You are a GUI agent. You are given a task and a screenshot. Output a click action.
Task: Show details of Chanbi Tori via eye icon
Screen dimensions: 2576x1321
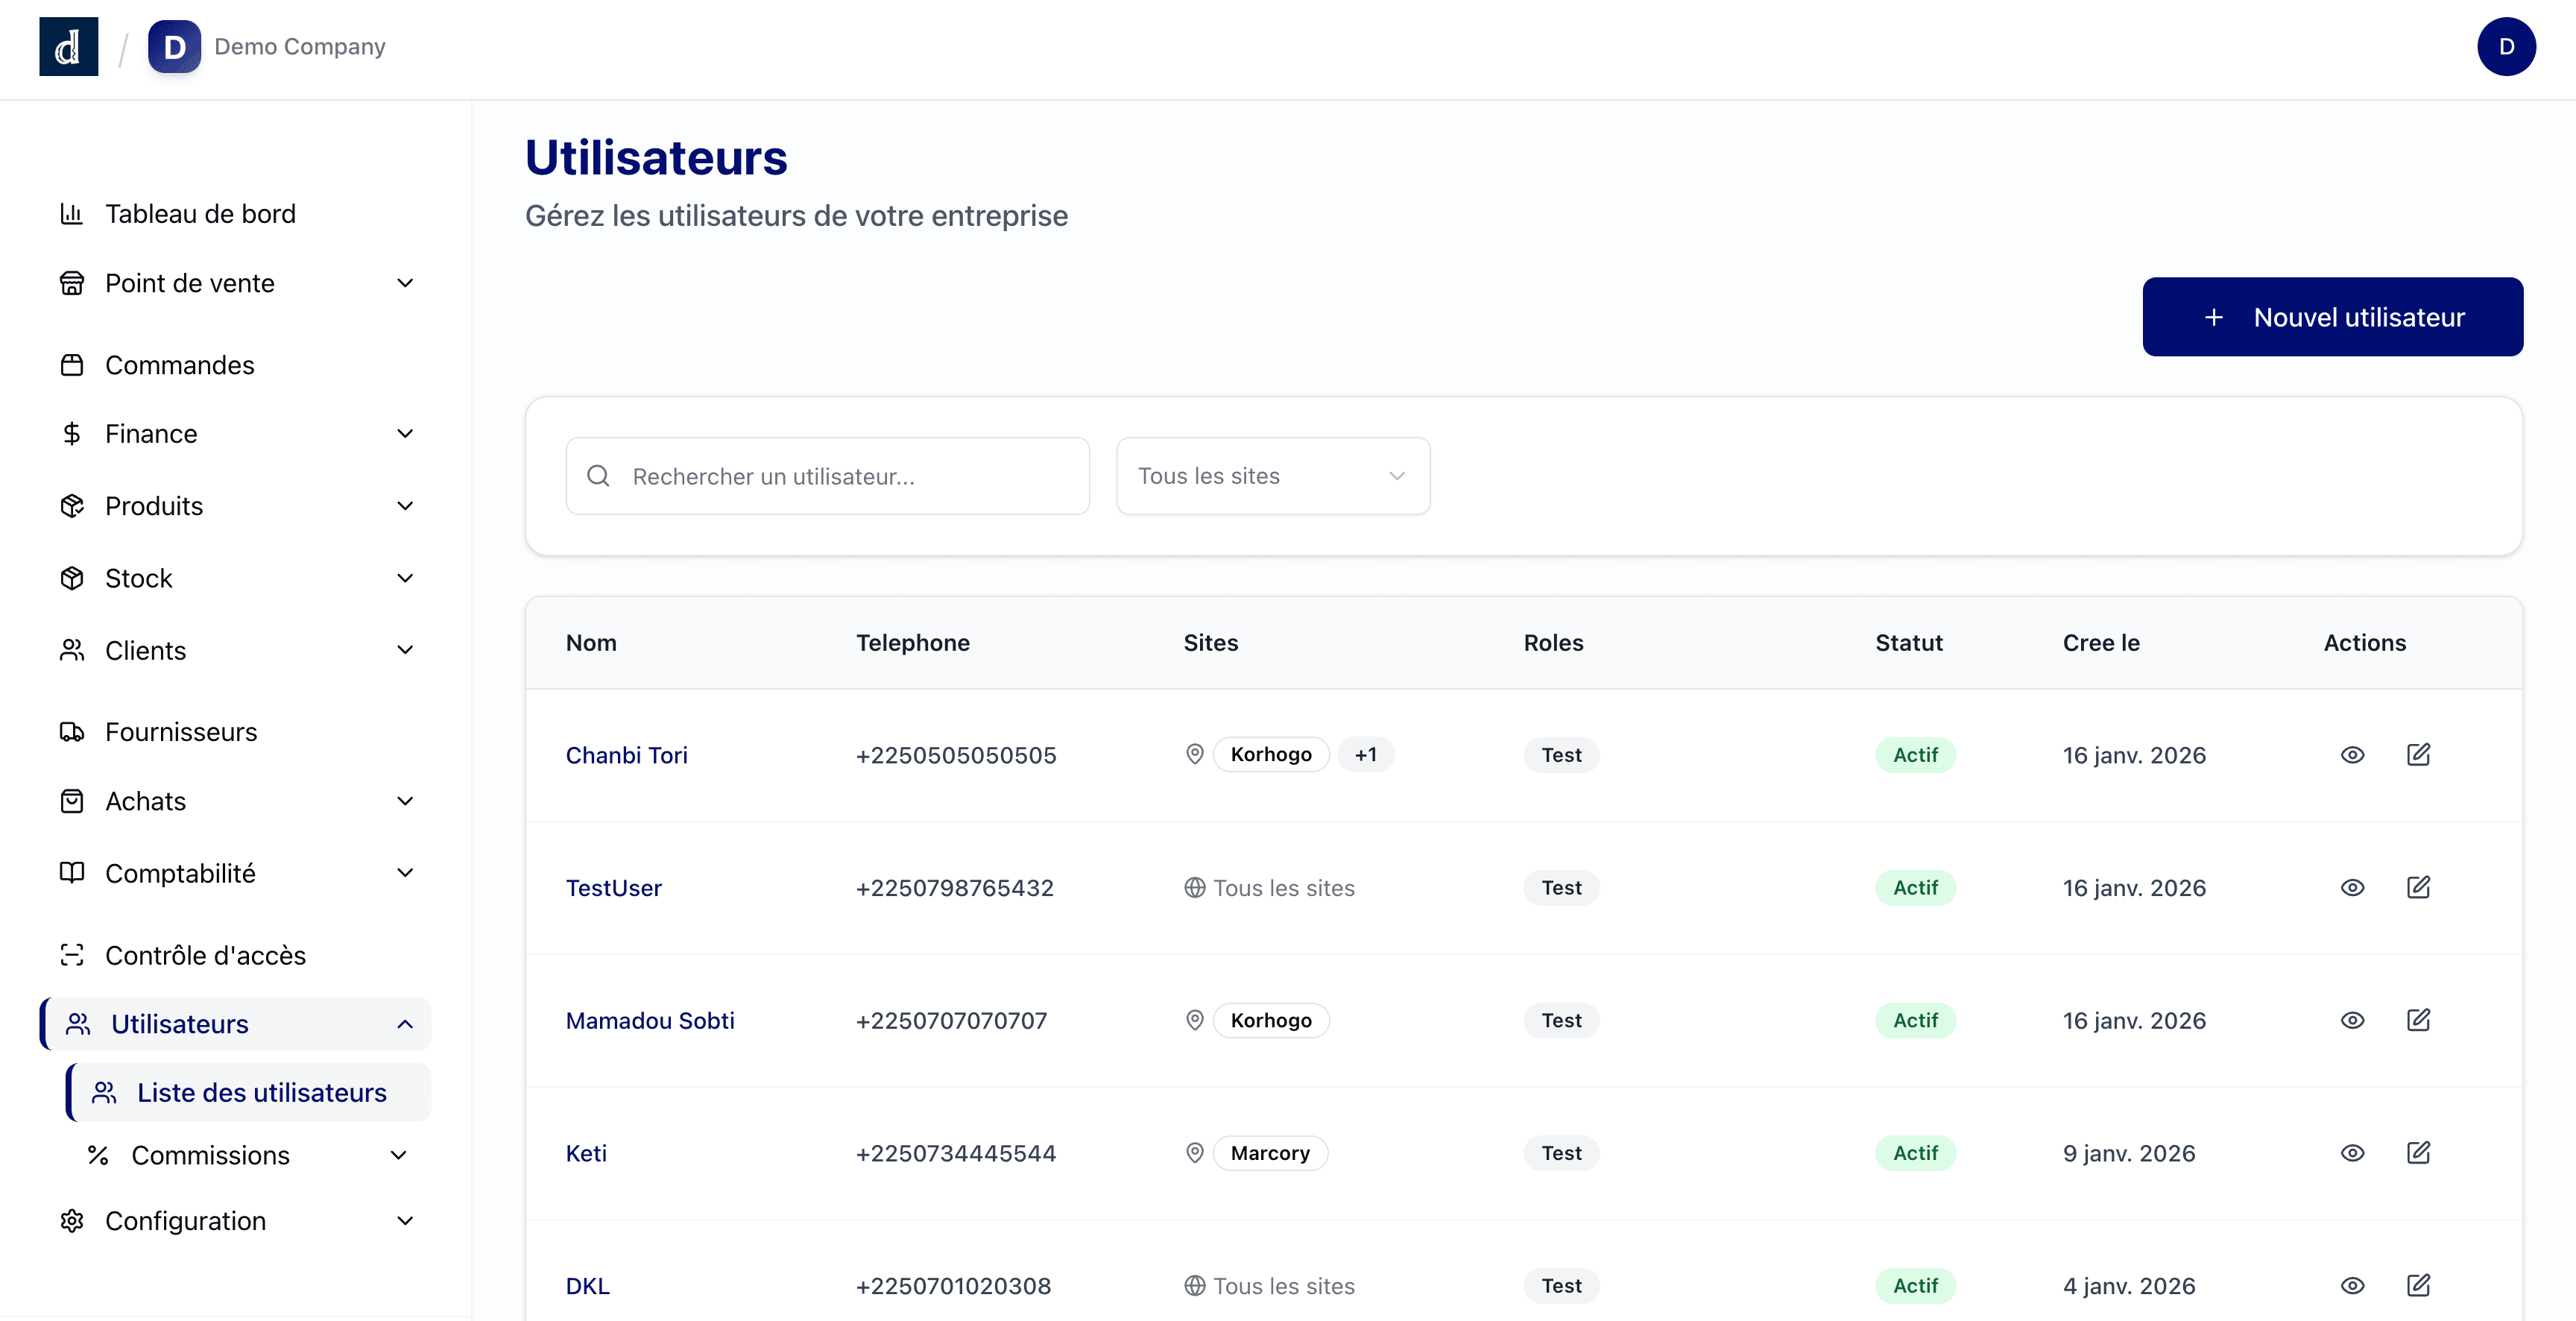[x=2352, y=755]
